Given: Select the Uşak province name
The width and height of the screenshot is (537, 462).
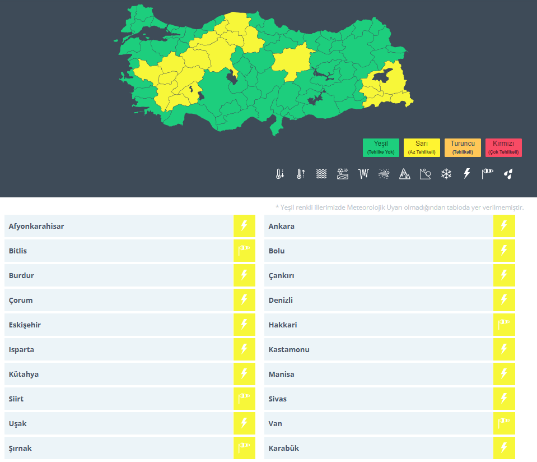Looking at the screenshot, I should [17, 423].
